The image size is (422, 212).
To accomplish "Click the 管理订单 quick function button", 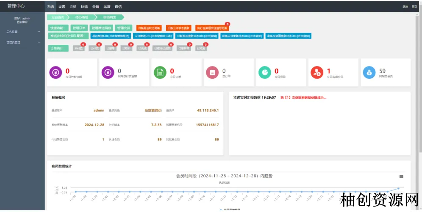I will click(x=79, y=28).
